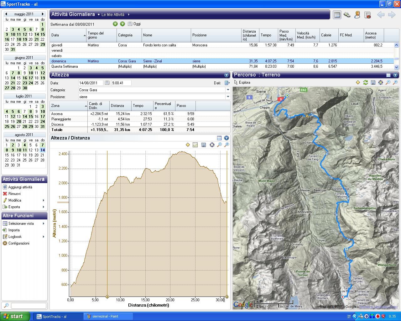Center map on route icon
The width and height of the screenshot is (401, 321).
point(381,82)
